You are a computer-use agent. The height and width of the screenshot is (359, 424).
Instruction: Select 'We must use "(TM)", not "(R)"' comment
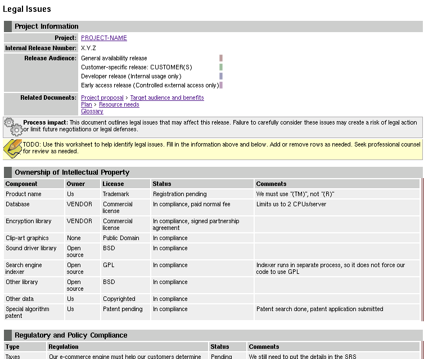click(x=337, y=194)
